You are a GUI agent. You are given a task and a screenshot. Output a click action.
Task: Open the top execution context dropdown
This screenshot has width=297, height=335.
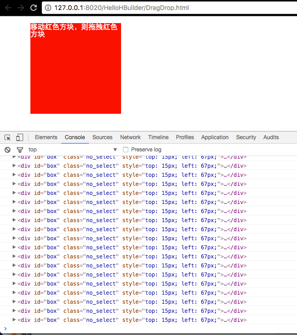[x=73, y=150]
